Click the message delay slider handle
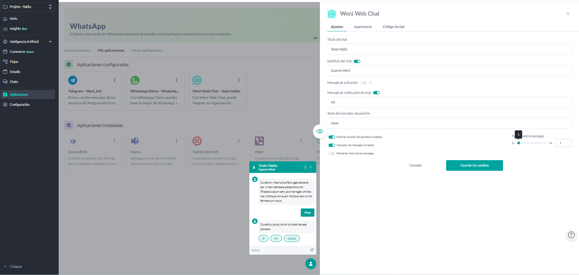579x275 pixels. point(518,143)
